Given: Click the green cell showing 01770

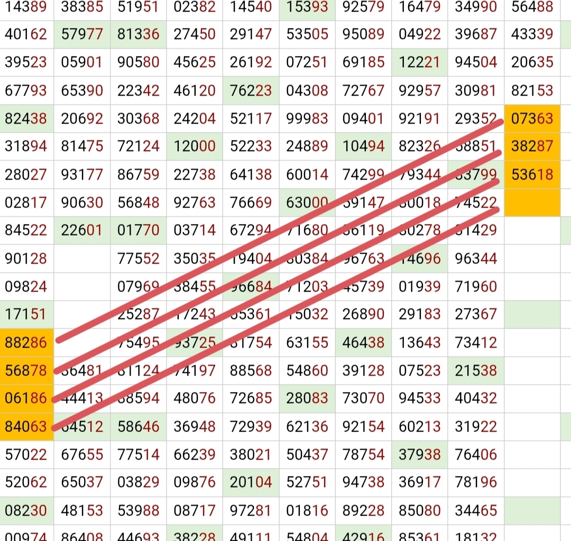Looking at the screenshot, I should [x=139, y=230].
